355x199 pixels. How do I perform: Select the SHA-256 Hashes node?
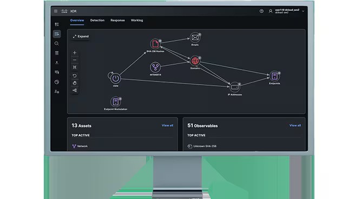tap(155, 44)
